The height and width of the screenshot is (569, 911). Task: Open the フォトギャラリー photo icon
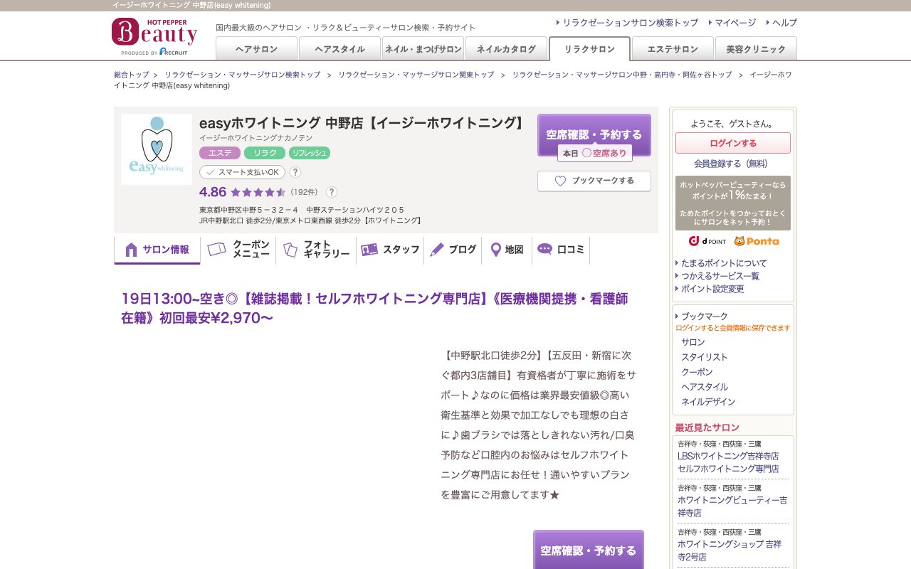click(x=289, y=249)
